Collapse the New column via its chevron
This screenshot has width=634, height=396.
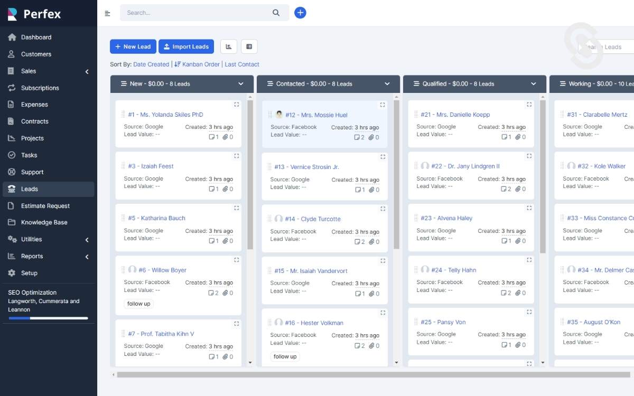click(241, 83)
